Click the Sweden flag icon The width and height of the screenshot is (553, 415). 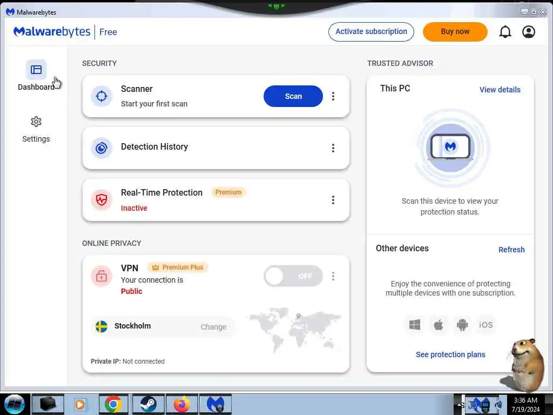101,326
